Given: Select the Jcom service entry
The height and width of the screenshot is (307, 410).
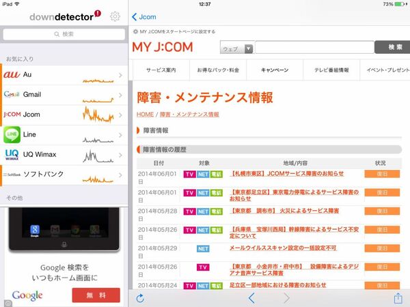Looking at the screenshot, I should click(65, 115).
